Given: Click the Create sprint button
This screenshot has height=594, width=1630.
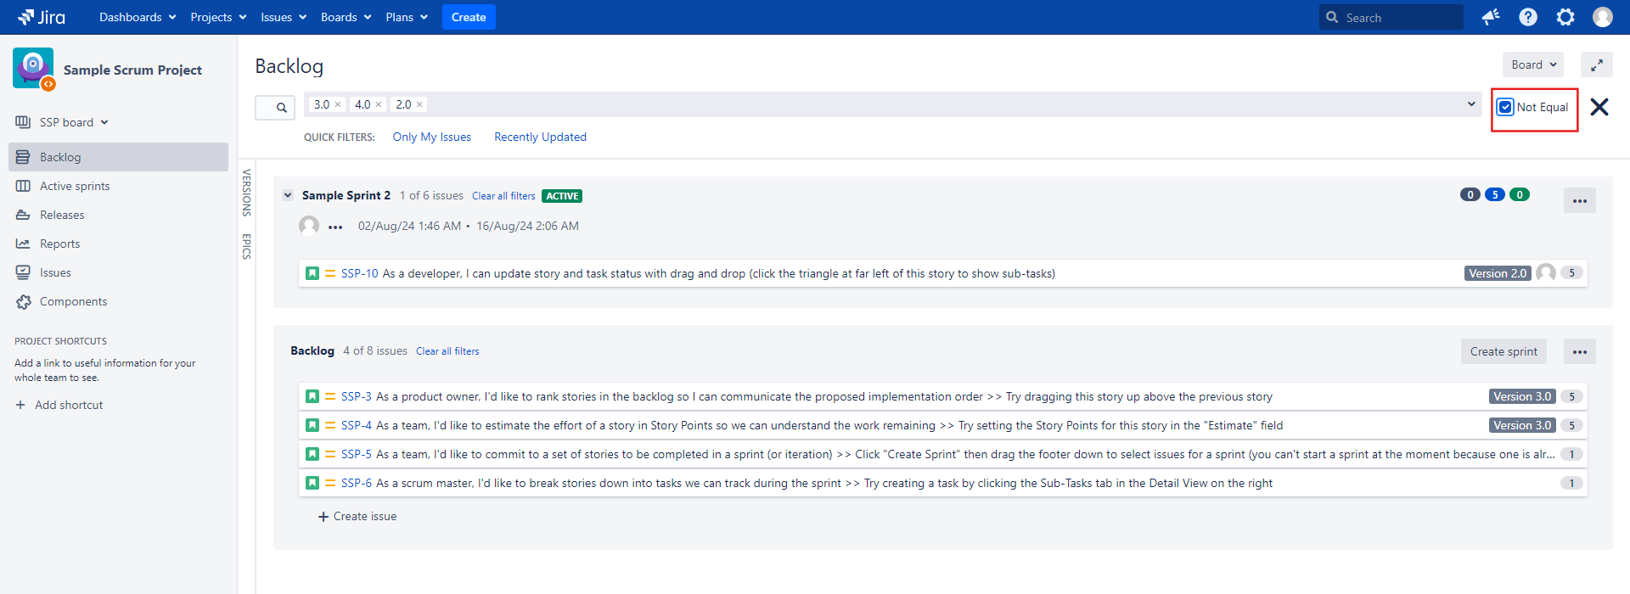Looking at the screenshot, I should pyautogui.click(x=1504, y=351).
